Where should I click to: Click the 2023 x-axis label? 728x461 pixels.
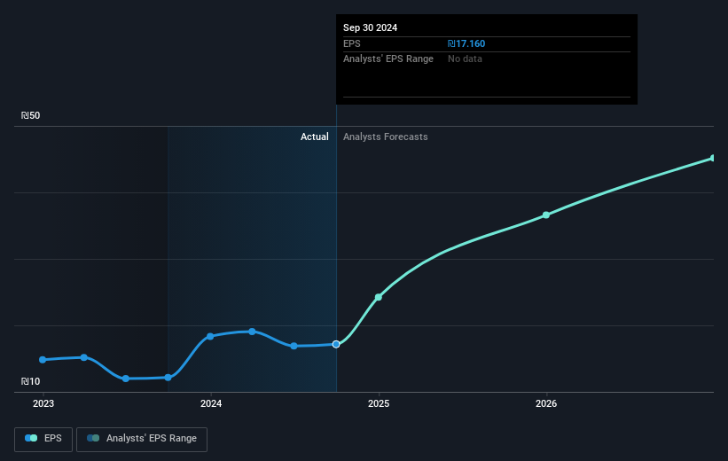coord(43,404)
